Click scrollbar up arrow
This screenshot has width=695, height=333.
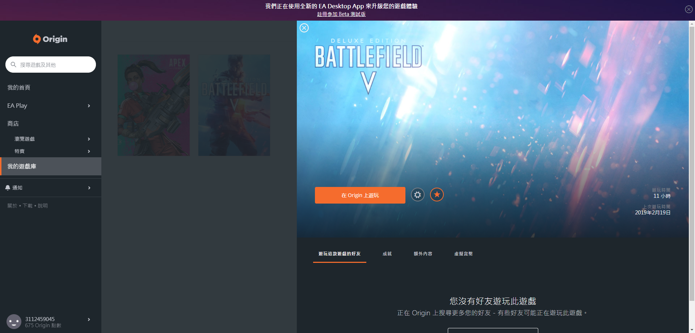(x=692, y=24)
